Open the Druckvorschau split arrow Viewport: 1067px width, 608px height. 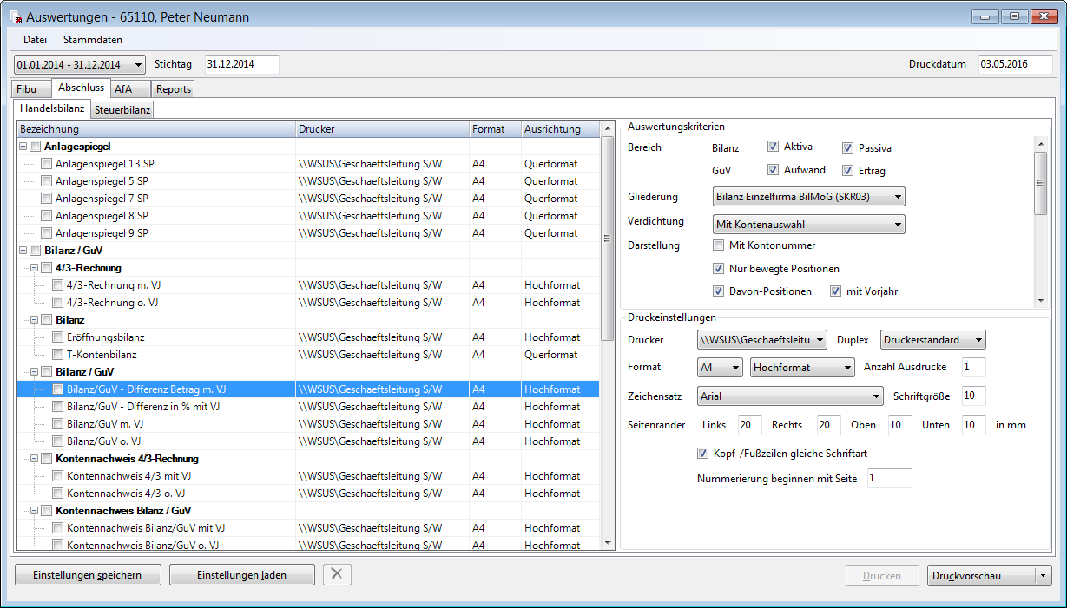point(1044,575)
